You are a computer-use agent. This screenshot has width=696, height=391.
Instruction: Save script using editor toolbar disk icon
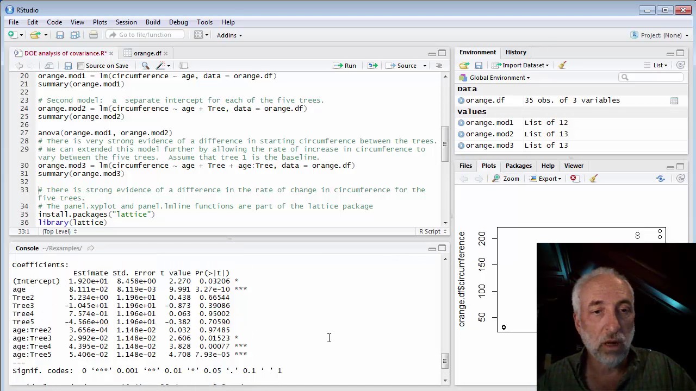[x=68, y=66]
